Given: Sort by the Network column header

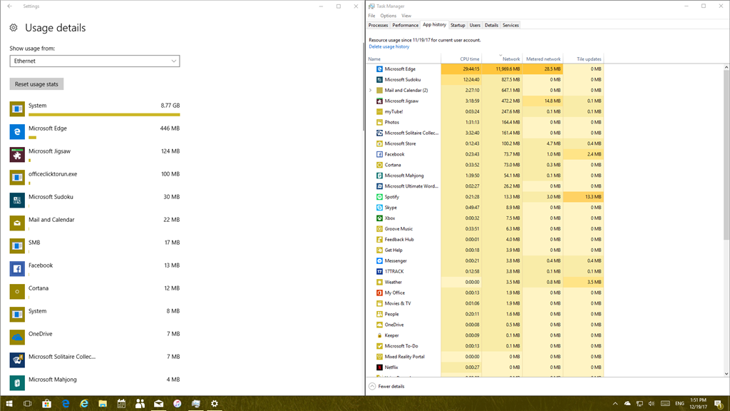Looking at the screenshot, I should (x=502, y=59).
